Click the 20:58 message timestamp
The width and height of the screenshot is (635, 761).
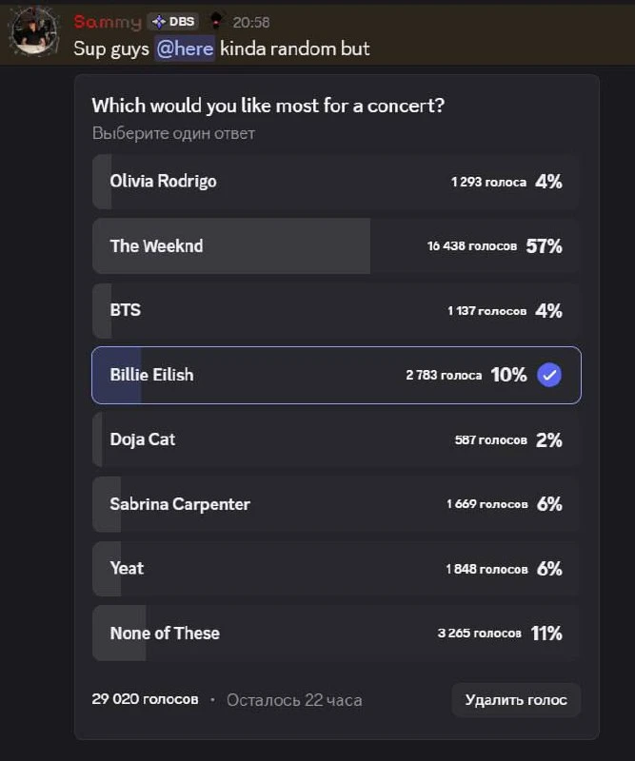[x=251, y=22]
